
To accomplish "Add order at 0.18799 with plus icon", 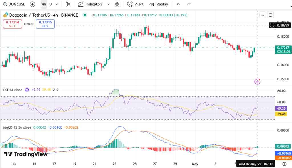I will (272, 25).
